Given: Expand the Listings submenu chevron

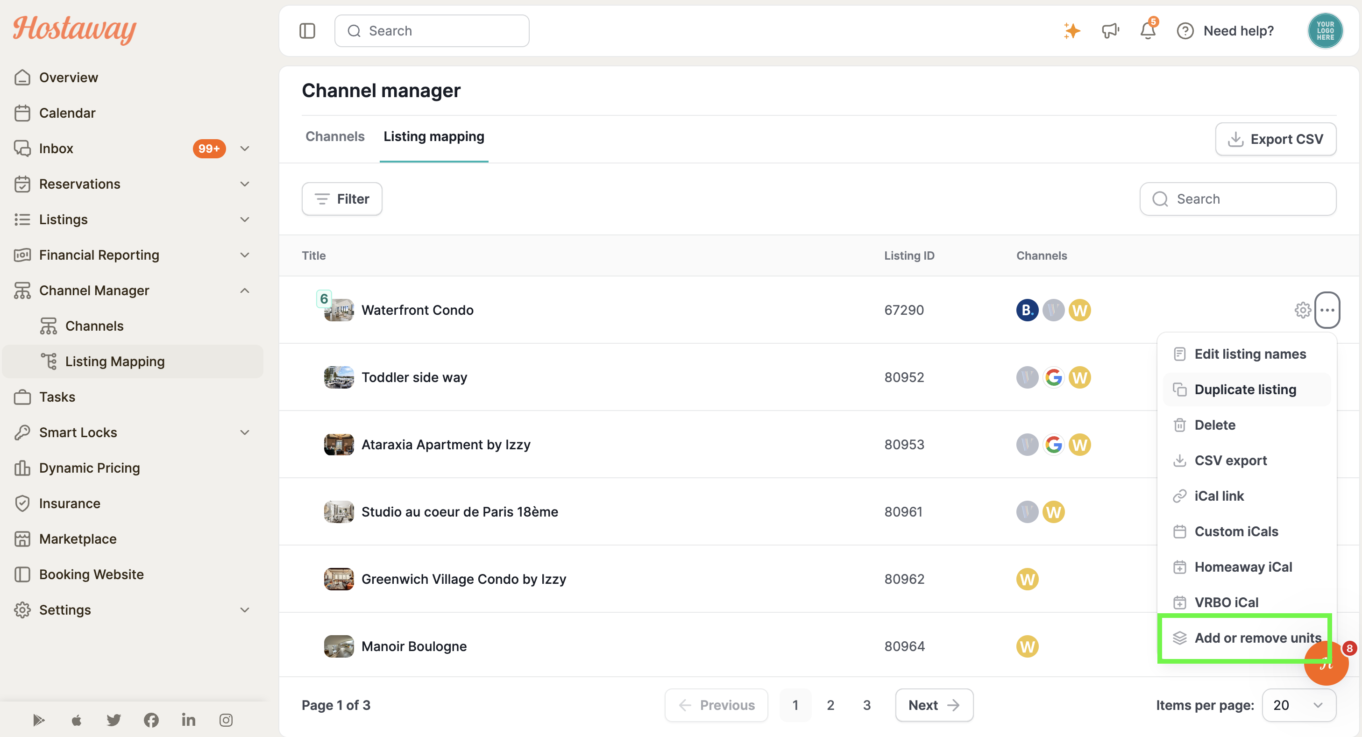Looking at the screenshot, I should tap(244, 220).
